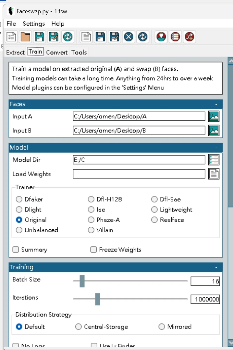Open the Settings menu

pyautogui.click(x=34, y=24)
